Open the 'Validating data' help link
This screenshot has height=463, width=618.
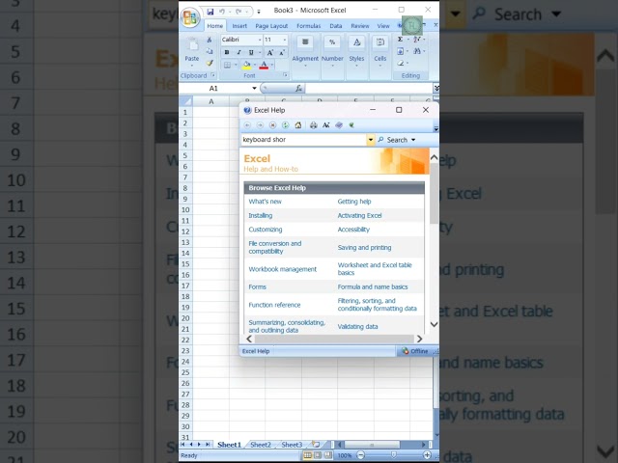357,327
